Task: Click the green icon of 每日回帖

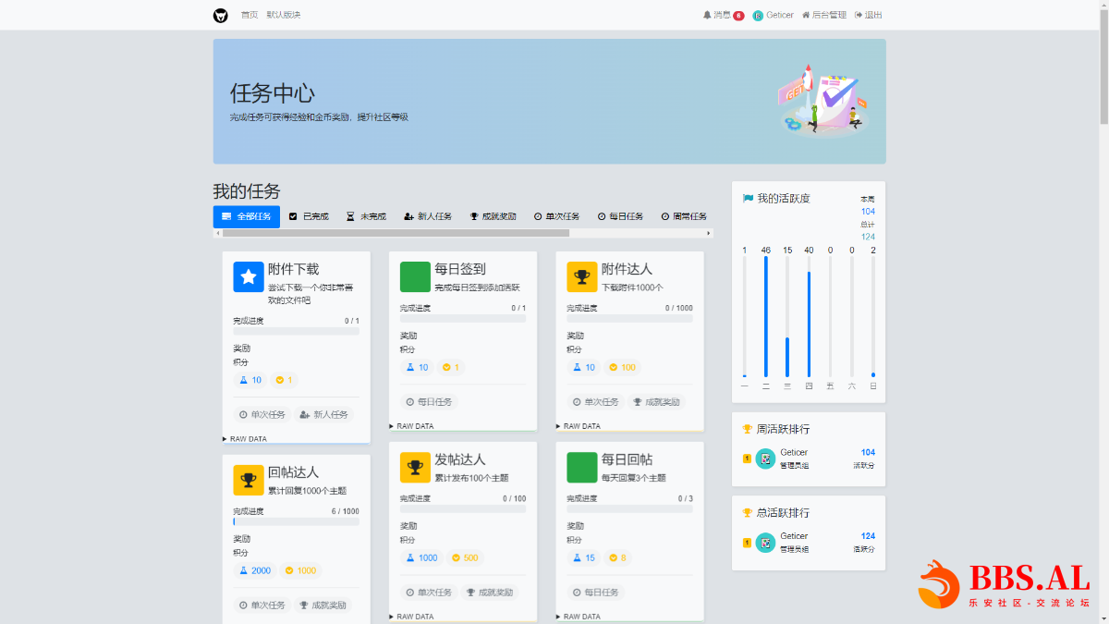Action: click(x=582, y=467)
